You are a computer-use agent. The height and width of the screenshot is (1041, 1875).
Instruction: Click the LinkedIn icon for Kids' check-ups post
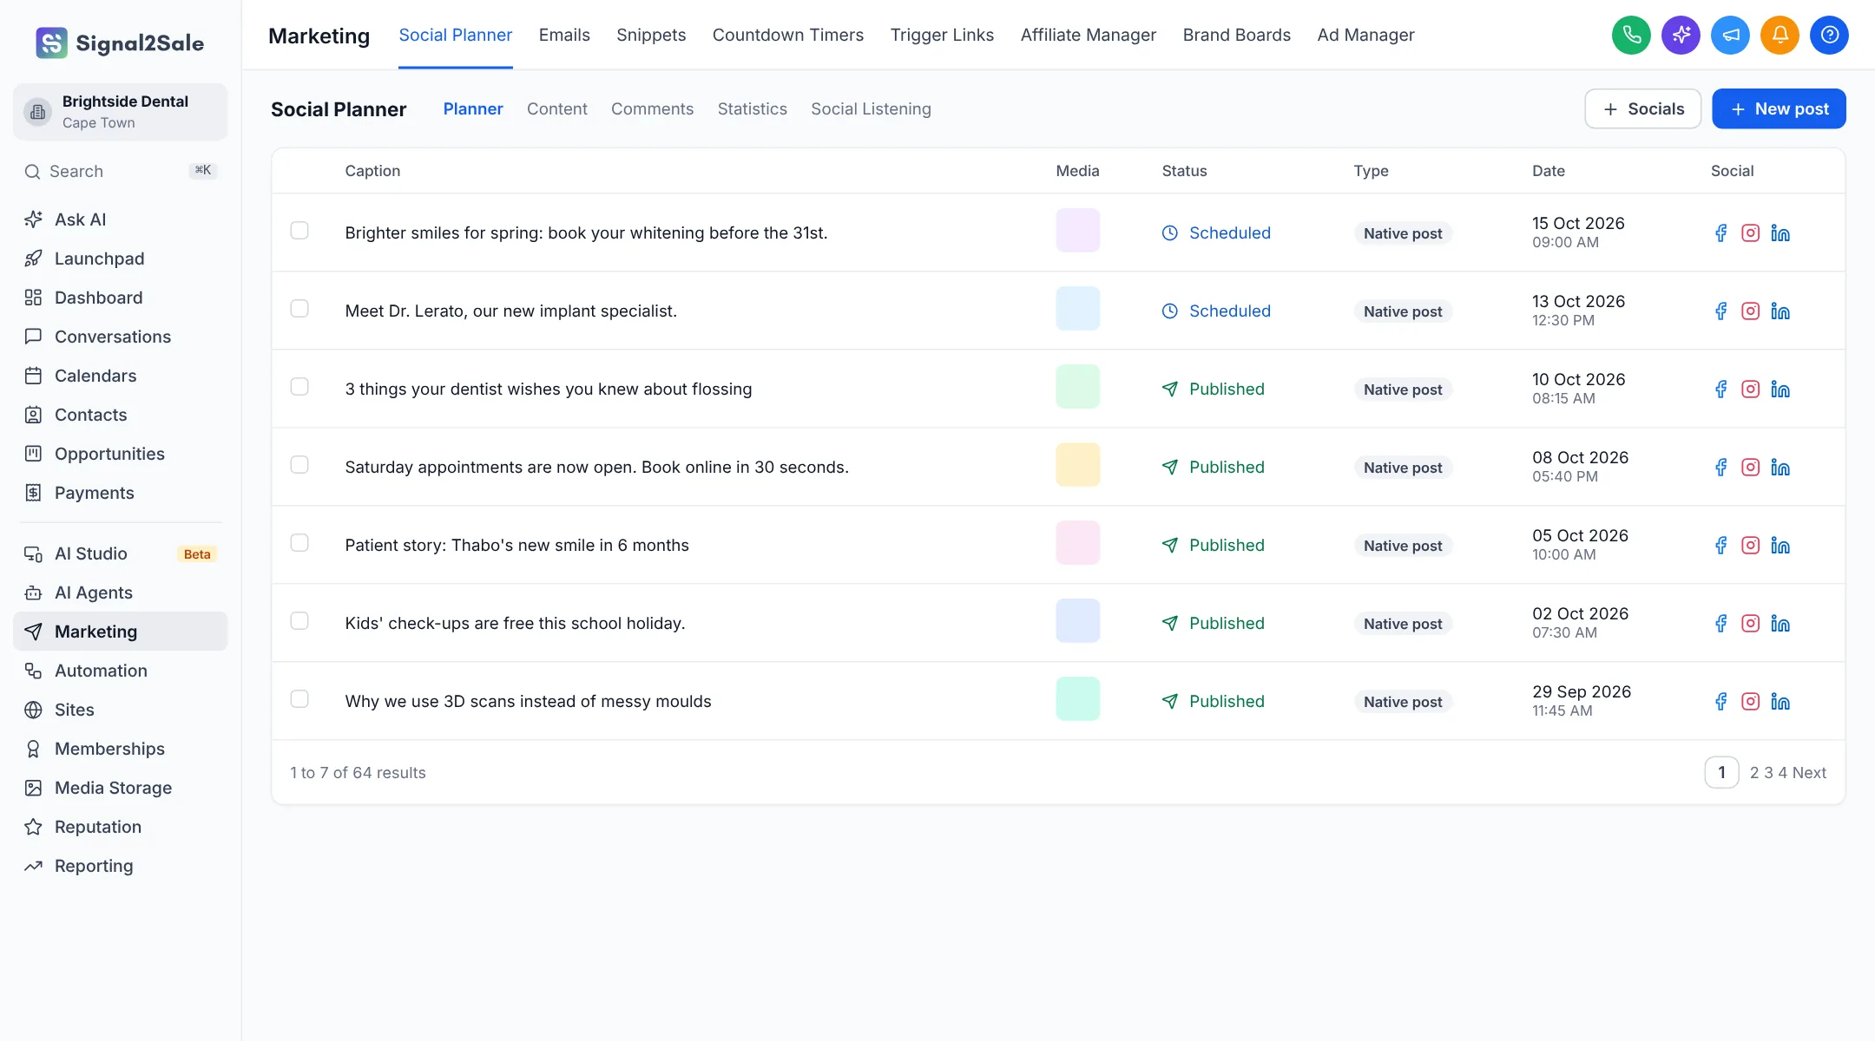click(x=1780, y=623)
